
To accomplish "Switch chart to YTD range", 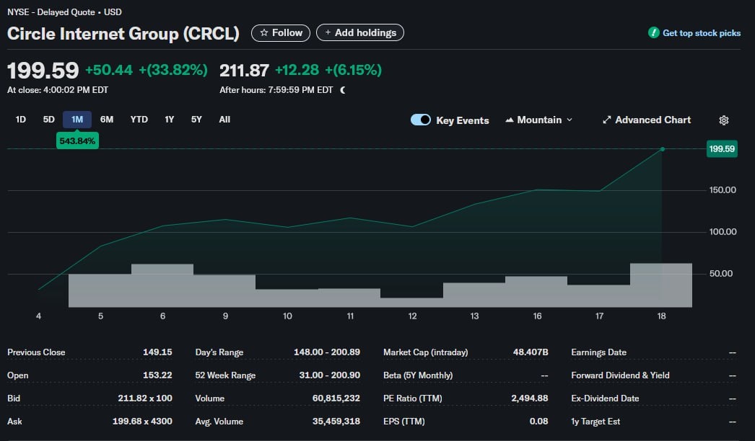I will (x=139, y=120).
